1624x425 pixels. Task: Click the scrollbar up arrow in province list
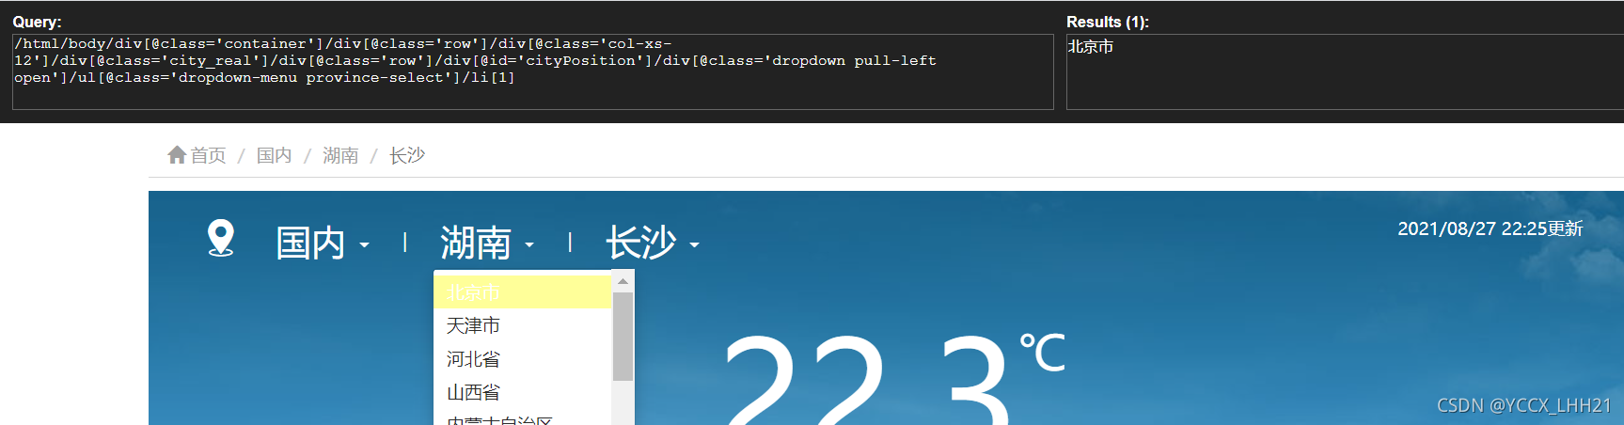[x=623, y=281]
